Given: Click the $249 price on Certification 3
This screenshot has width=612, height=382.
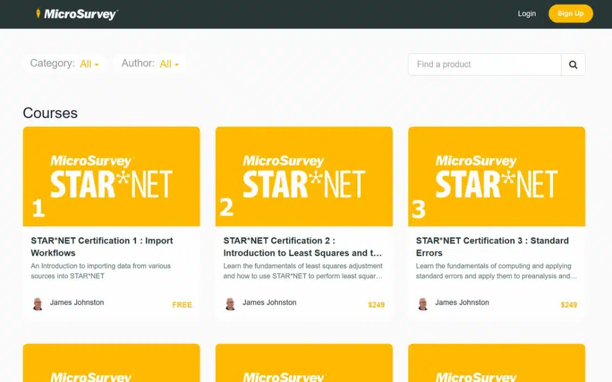Looking at the screenshot, I should (x=569, y=304).
